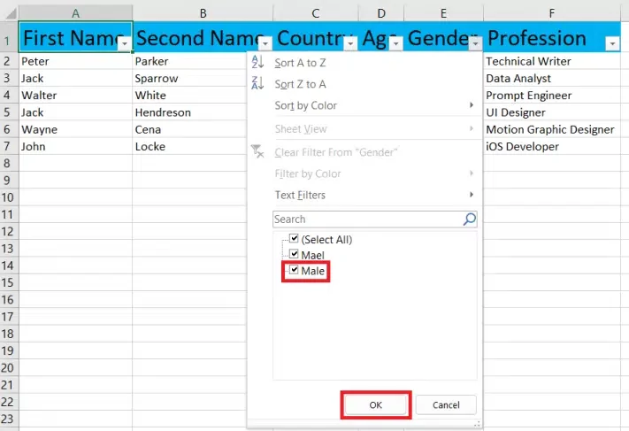Uncheck the (Select All) checkbox

[295, 239]
